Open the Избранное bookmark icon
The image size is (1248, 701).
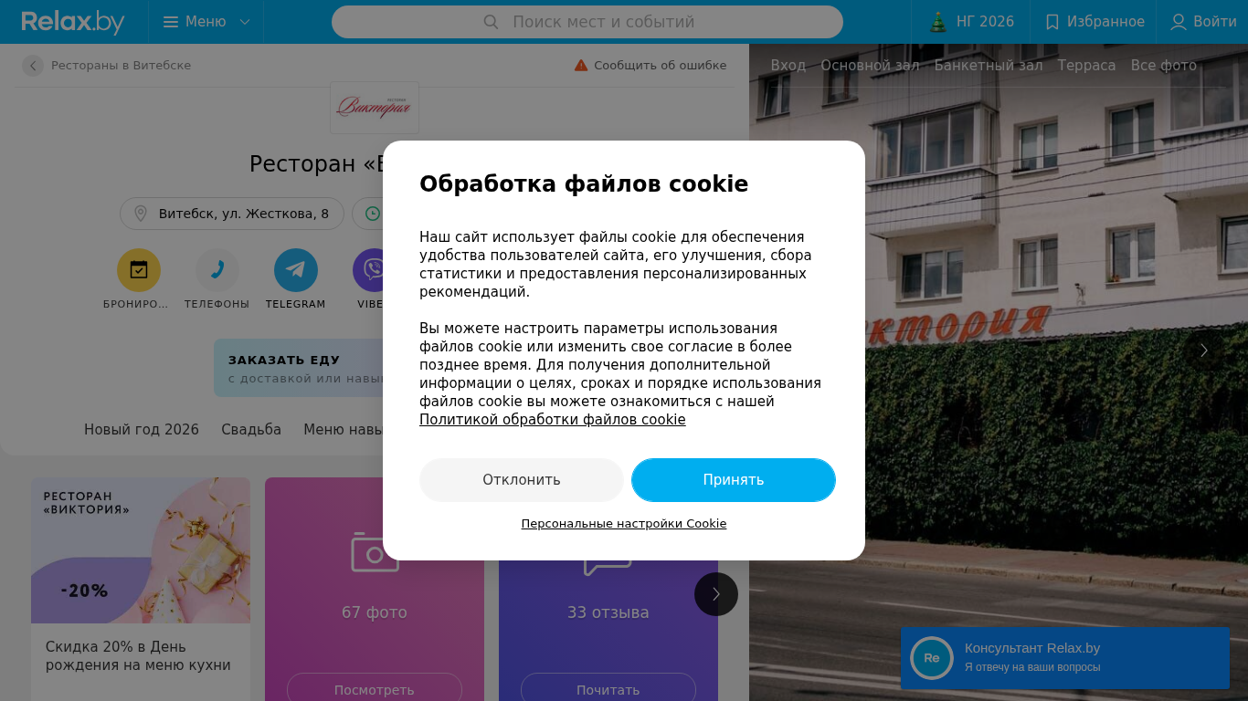[x=1052, y=22]
